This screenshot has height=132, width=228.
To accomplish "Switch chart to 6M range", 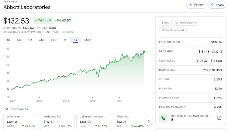I will [x=41, y=40].
